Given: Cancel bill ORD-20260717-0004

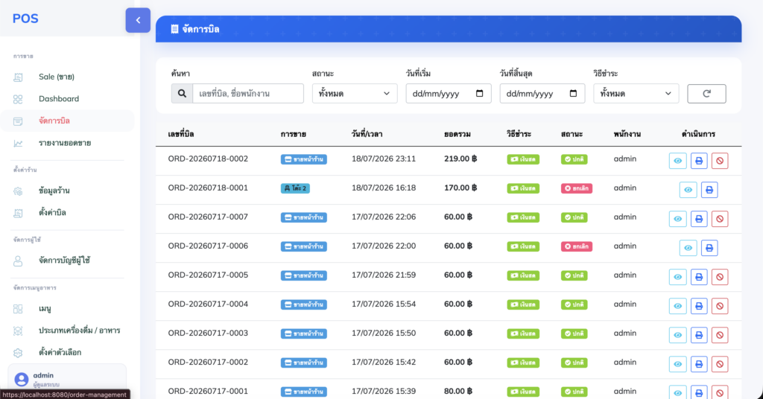Looking at the screenshot, I should pos(720,306).
